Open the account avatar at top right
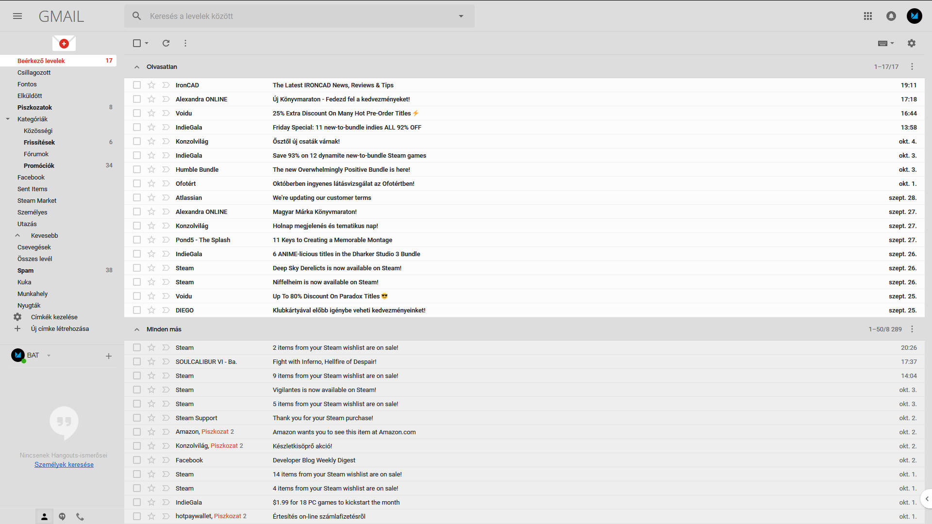The height and width of the screenshot is (524, 932). tap(915, 16)
